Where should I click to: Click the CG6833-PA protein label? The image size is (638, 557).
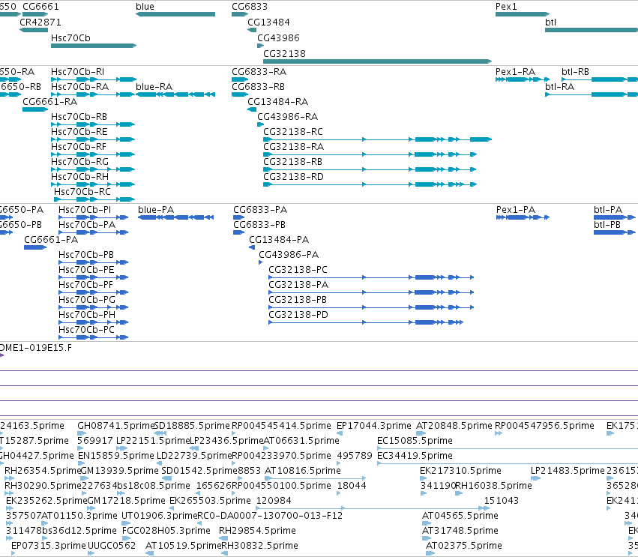[x=260, y=210]
